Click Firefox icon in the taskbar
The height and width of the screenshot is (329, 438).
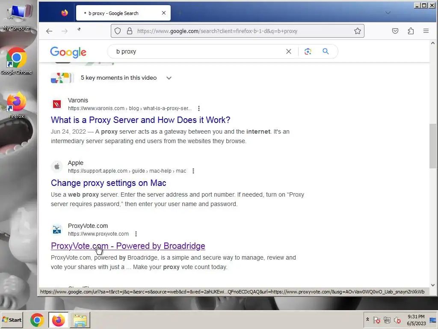click(x=58, y=320)
